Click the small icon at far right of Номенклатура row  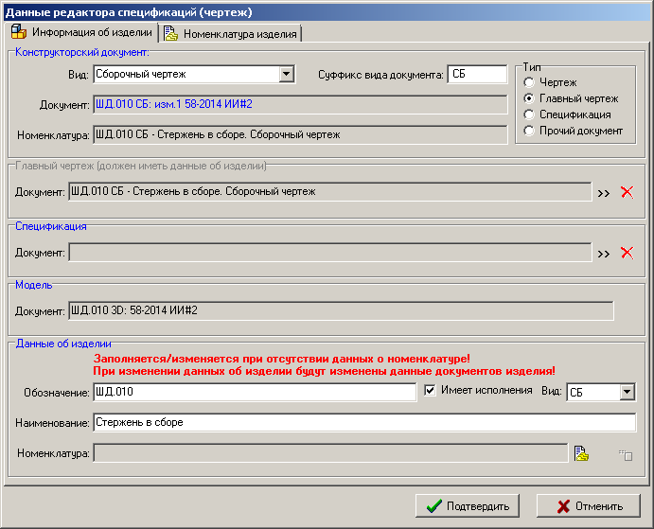tap(625, 455)
